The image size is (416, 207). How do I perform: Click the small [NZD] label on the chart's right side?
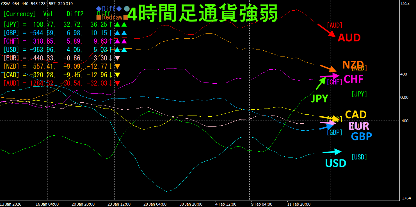tap(359, 68)
